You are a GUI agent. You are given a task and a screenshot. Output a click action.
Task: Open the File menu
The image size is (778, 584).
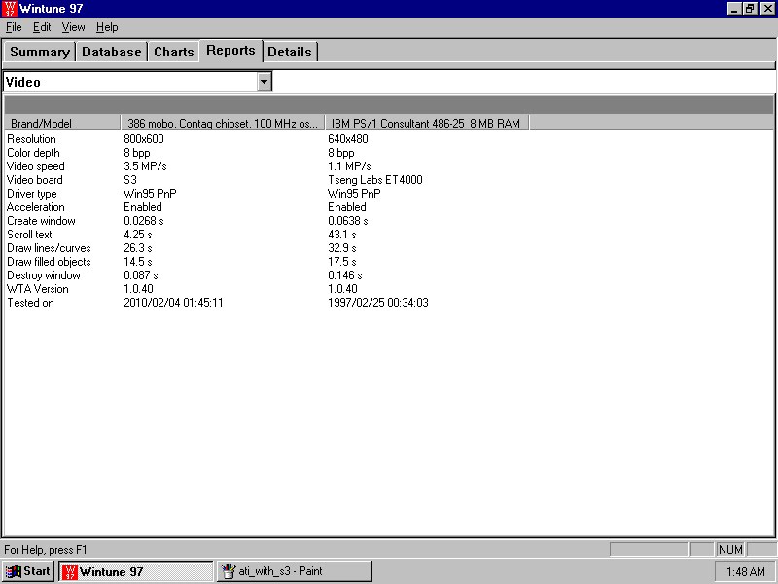[x=14, y=27]
